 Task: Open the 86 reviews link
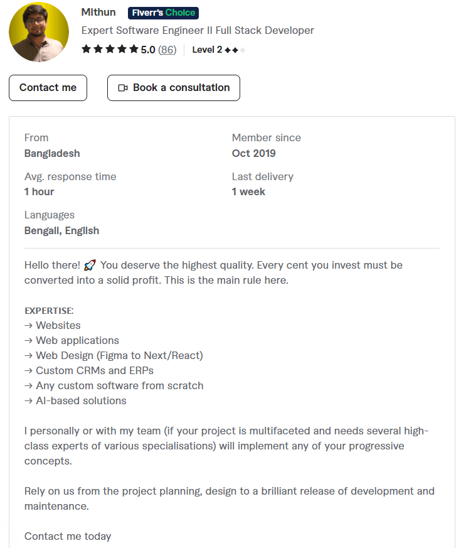point(167,50)
